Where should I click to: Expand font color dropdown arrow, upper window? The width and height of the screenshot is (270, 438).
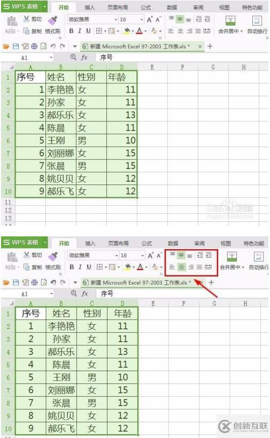point(145,31)
